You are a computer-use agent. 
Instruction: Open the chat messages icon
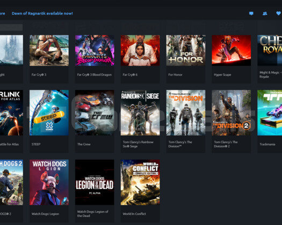(251, 13)
